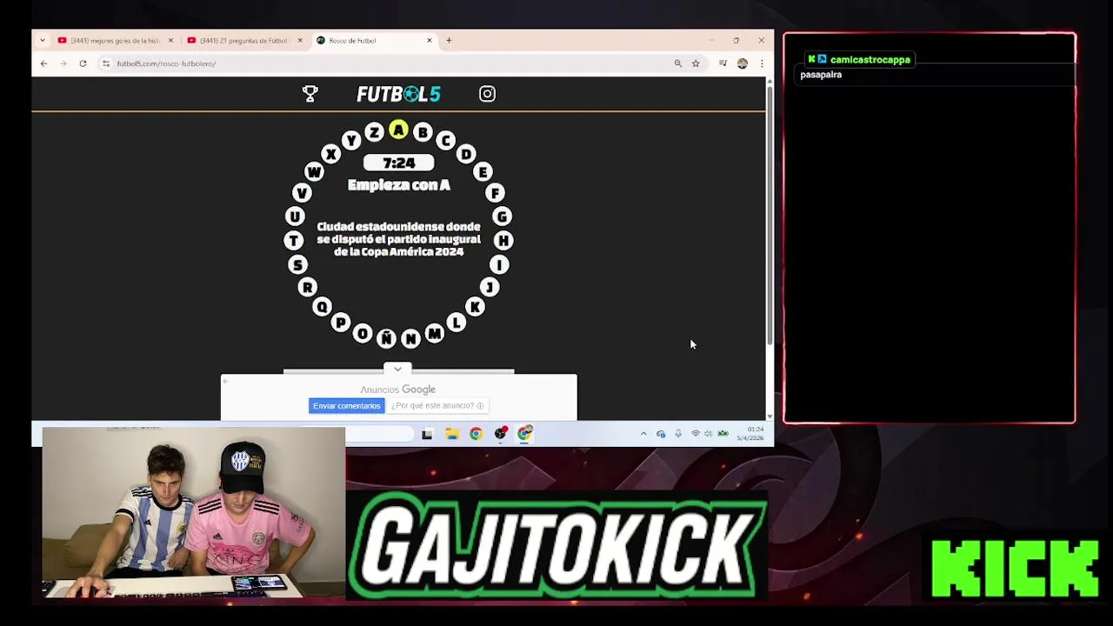
Task: Select letter L on the rosco
Action: [x=457, y=323]
